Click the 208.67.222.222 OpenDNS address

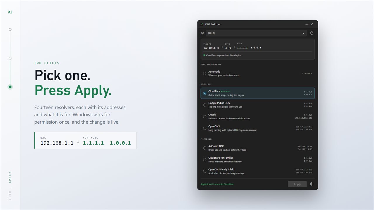coord(304,127)
